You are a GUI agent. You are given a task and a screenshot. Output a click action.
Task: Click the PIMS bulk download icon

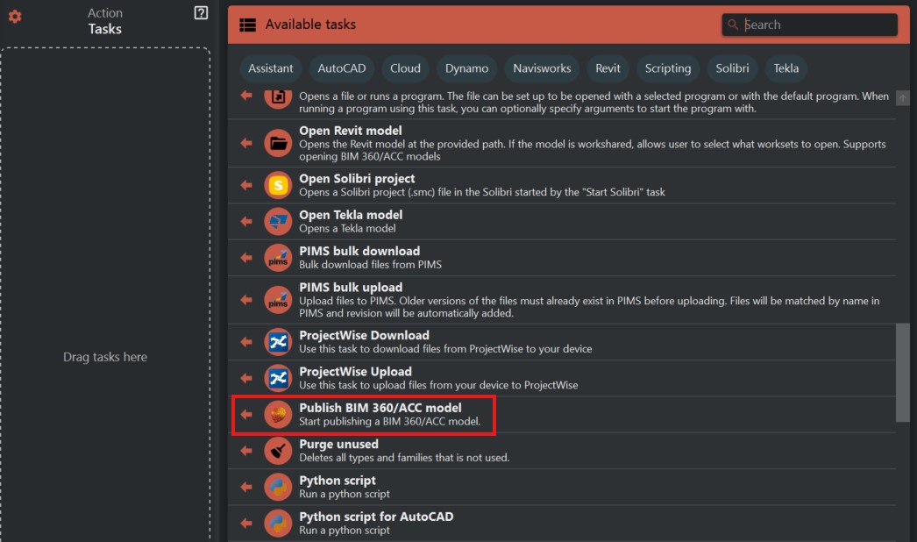coord(278,258)
